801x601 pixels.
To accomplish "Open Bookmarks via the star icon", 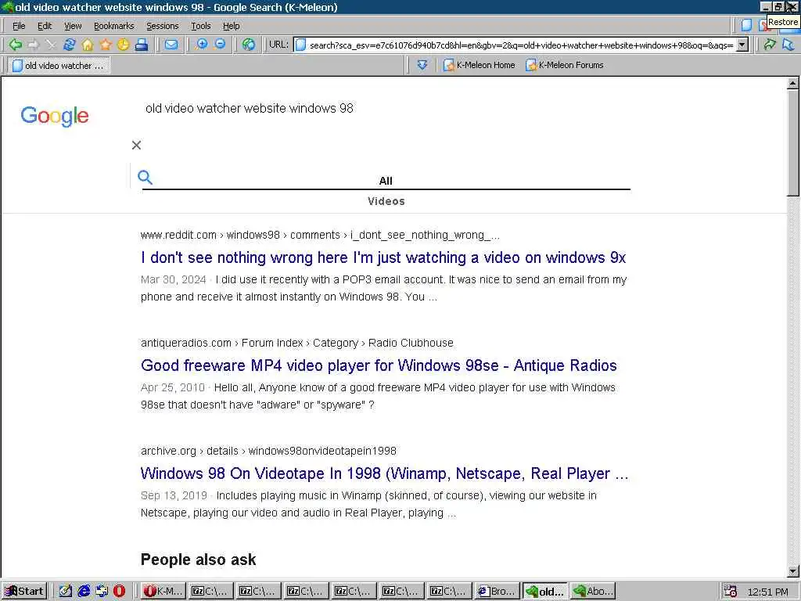I will (x=106, y=45).
